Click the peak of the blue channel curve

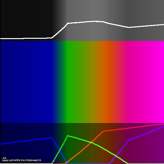52,138
